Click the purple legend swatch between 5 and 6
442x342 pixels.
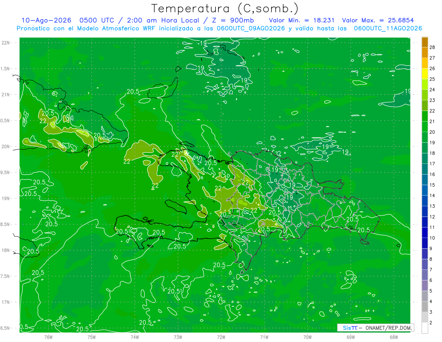coord(425,286)
